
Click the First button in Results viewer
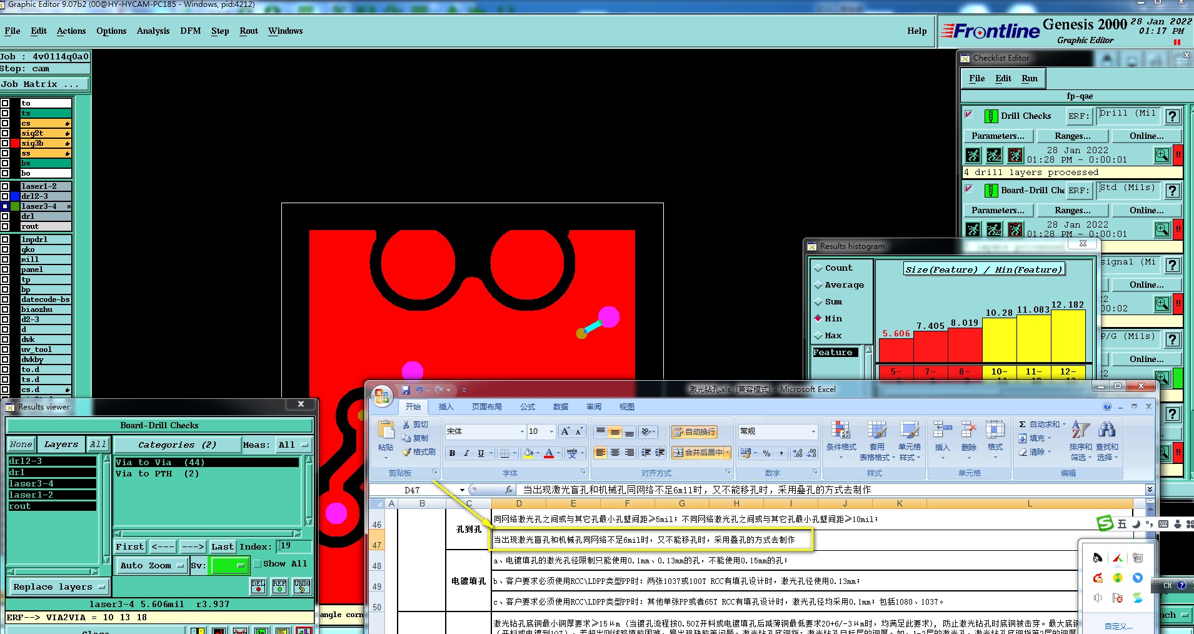pos(130,546)
